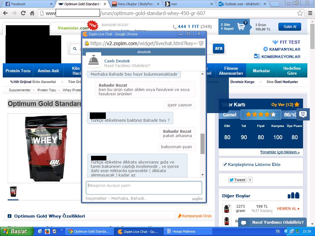The width and height of the screenshot is (315, 236).
Task: Click the Tweet button
Action: [237, 180]
